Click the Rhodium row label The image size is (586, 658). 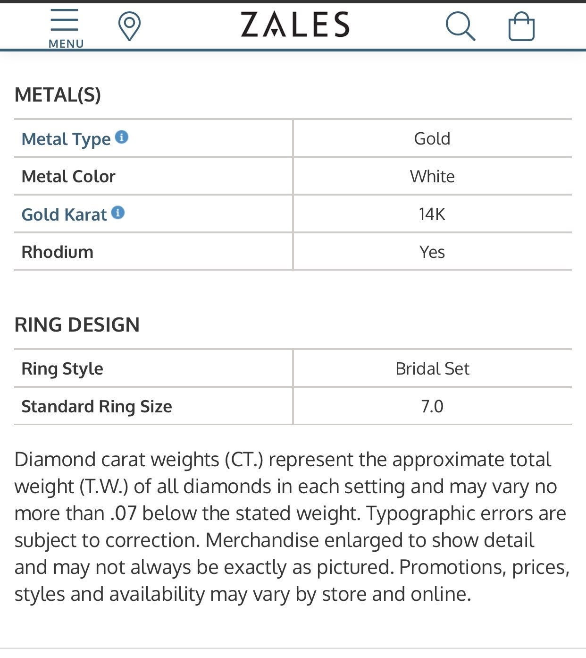58,252
